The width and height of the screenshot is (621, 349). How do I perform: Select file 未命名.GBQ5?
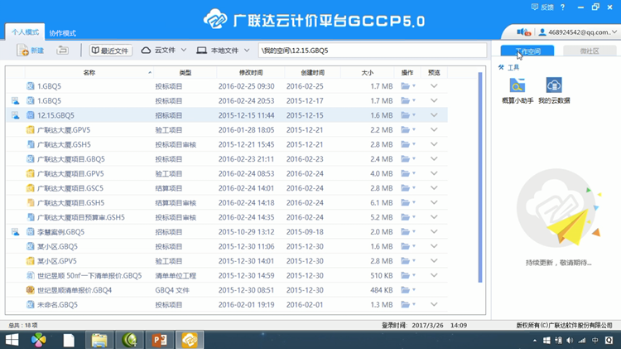57,304
